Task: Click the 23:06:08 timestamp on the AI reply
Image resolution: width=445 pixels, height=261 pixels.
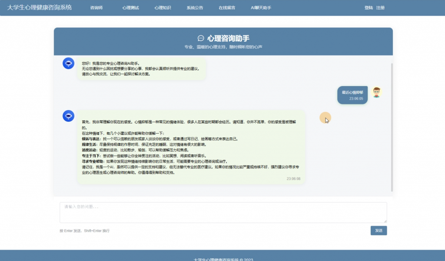Action: point(293,179)
